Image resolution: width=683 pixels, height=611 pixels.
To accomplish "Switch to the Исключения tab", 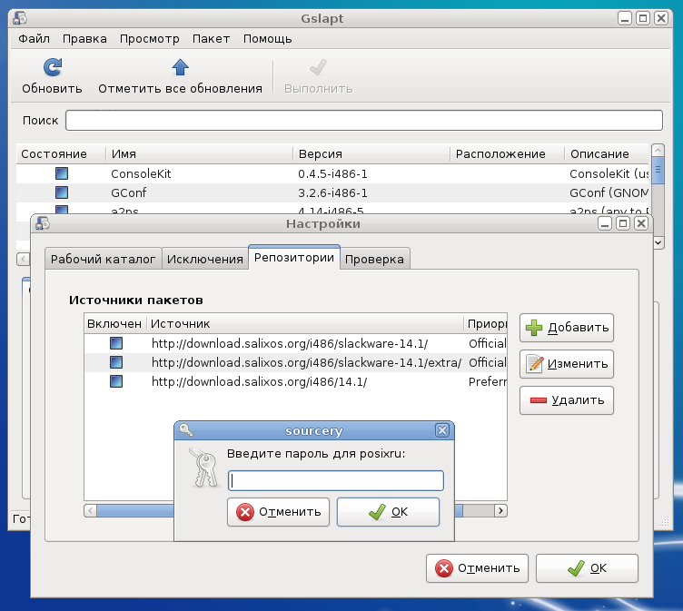I will (204, 259).
